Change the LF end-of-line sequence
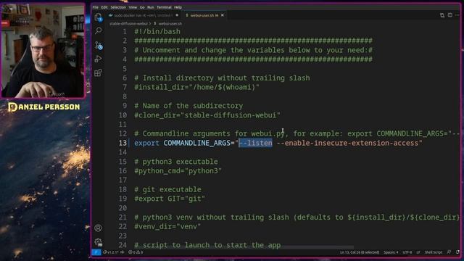The width and height of the screenshot is (464, 261). pyautogui.click(x=418, y=252)
